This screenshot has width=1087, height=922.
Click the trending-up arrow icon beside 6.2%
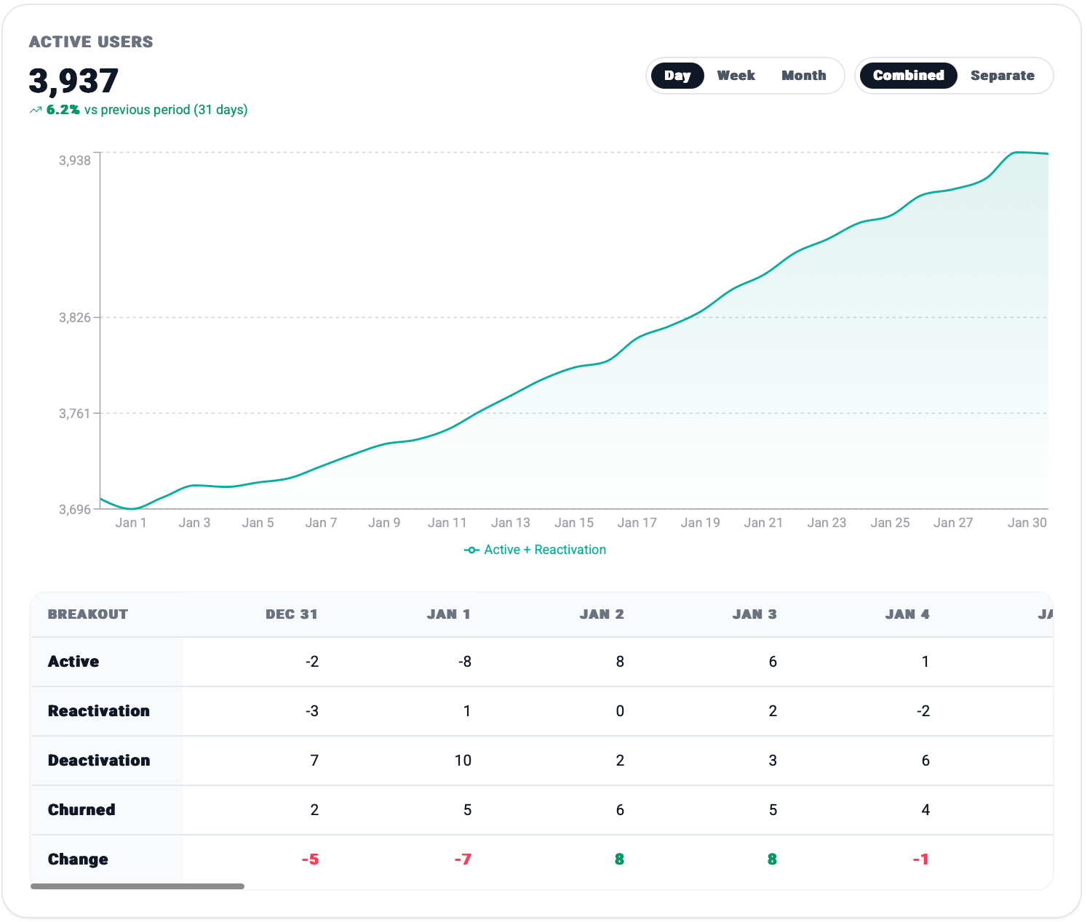pyautogui.click(x=35, y=111)
